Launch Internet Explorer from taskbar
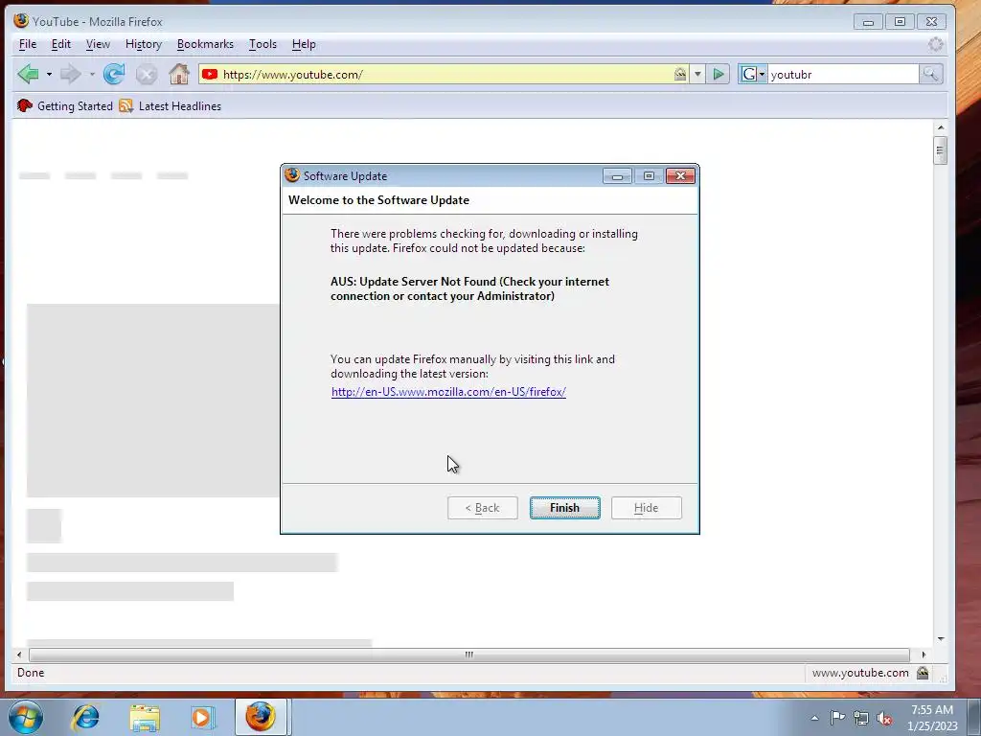This screenshot has height=736, width=981. tap(85, 717)
